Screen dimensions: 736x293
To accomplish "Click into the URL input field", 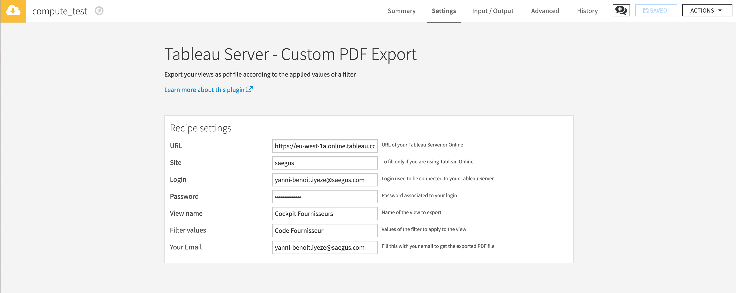I will tap(324, 146).
